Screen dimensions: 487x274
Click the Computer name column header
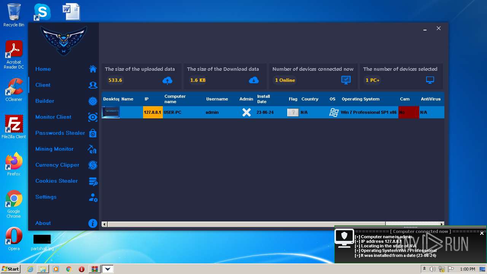175,99
